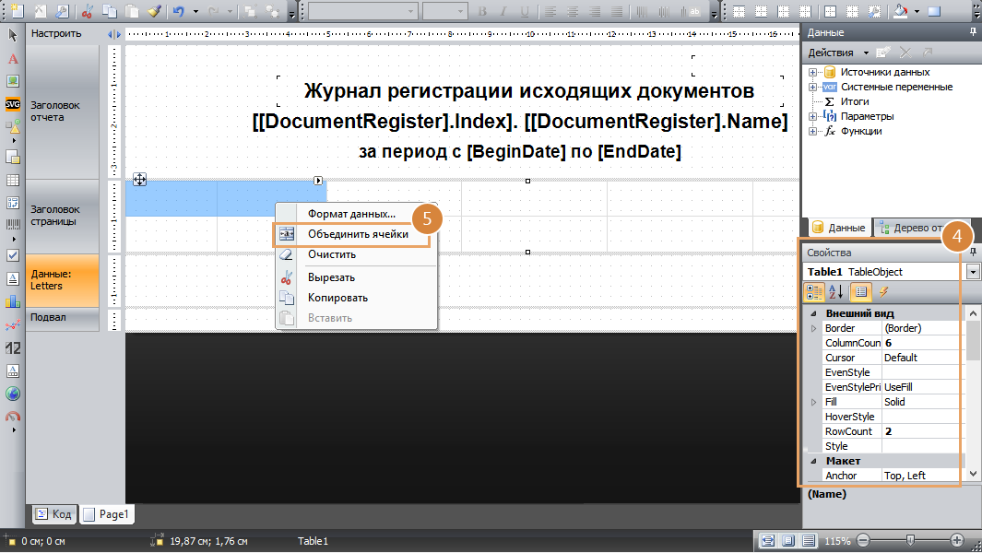This screenshot has width=982, height=553.
Task: Expand the Источники данных tree node
Action: [x=813, y=72]
